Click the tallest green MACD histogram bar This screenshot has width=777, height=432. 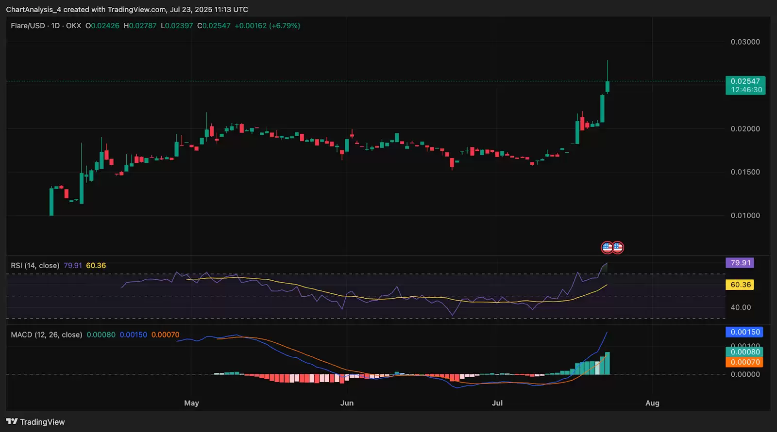(x=607, y=364)
